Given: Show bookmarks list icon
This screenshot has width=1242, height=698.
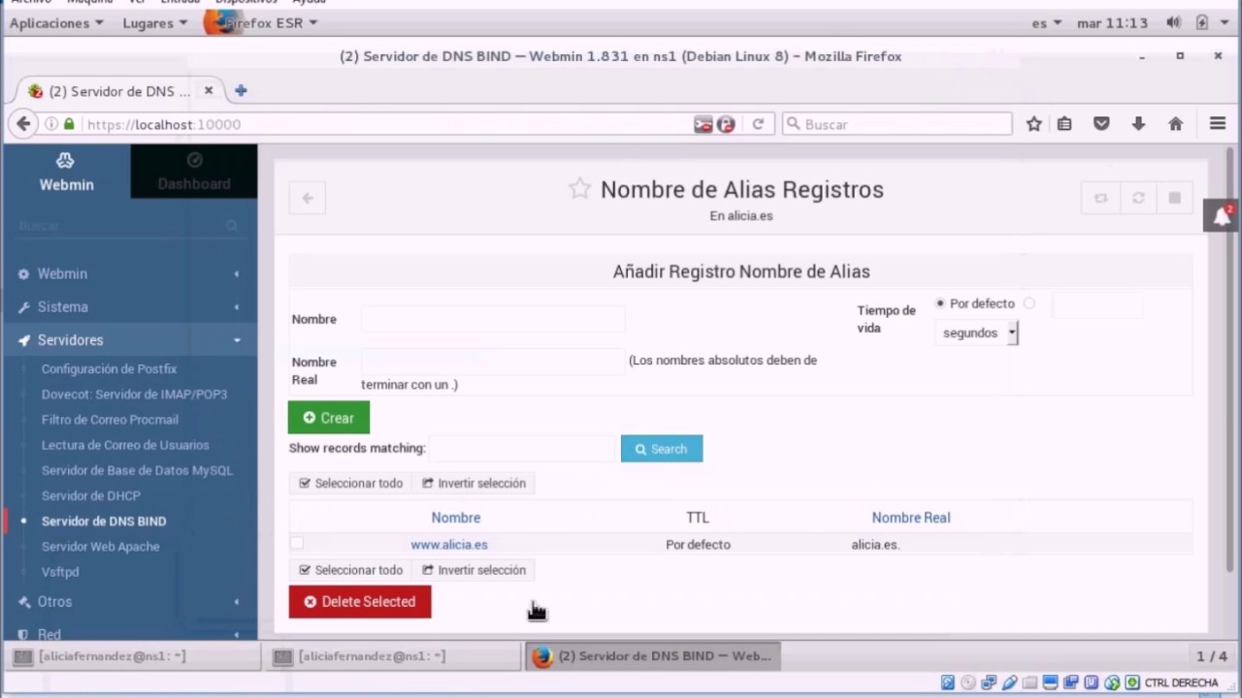Looking at the screenshot, I should tap(1064, 124).
